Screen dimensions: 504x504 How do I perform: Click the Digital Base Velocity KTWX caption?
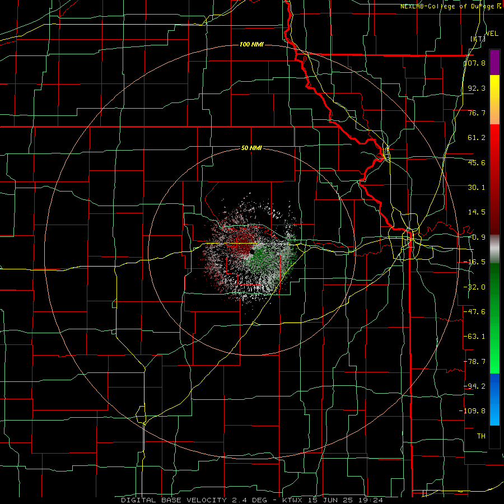pyautogui.click(x=251, y=500)
